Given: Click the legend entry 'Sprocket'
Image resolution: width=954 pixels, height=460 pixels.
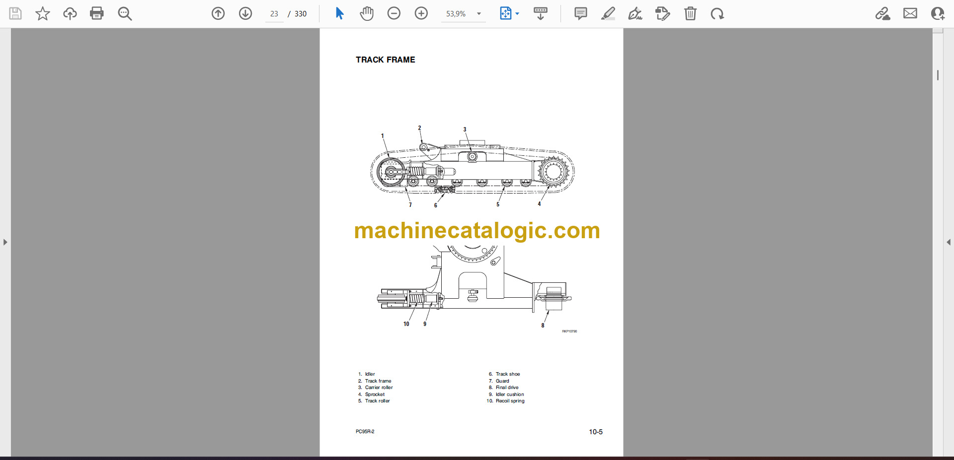Looking at the screenshot, I should coord(375,394).
